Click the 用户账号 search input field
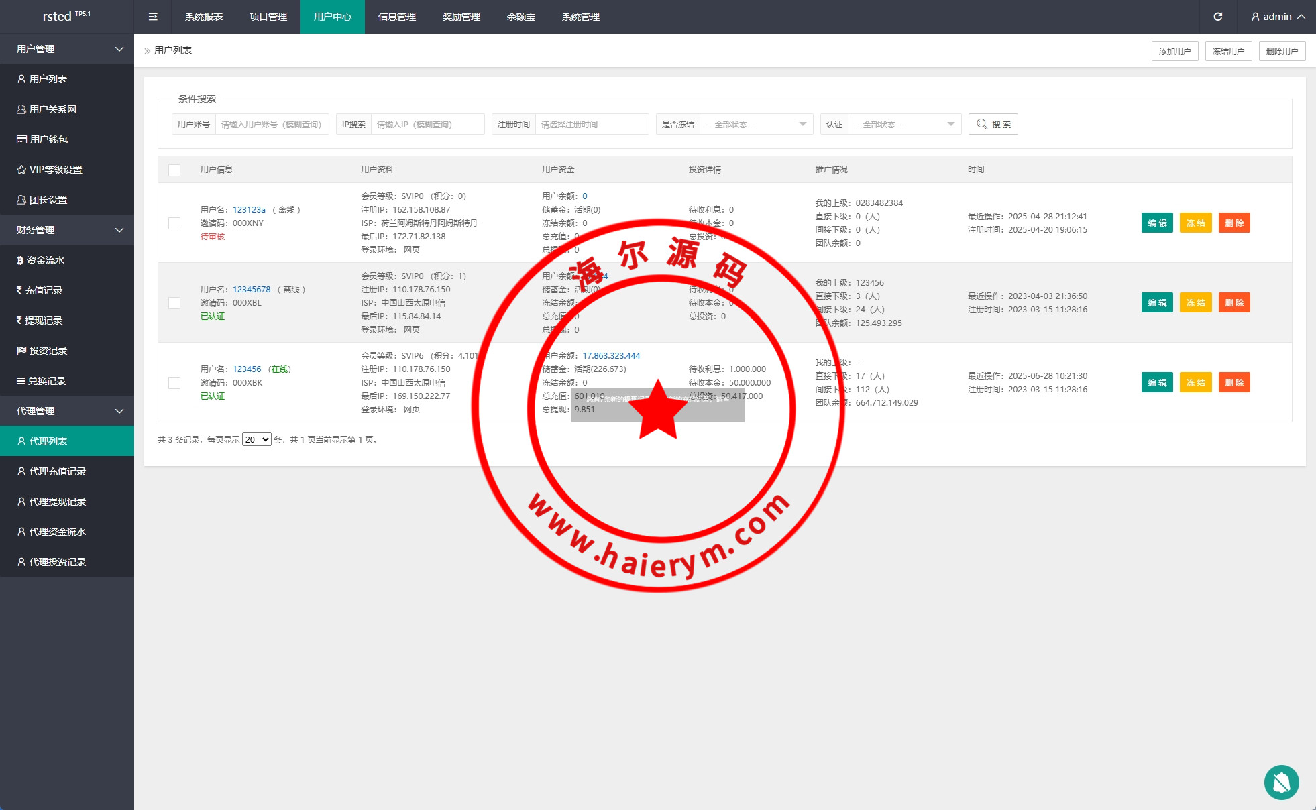 click(271, 124)
